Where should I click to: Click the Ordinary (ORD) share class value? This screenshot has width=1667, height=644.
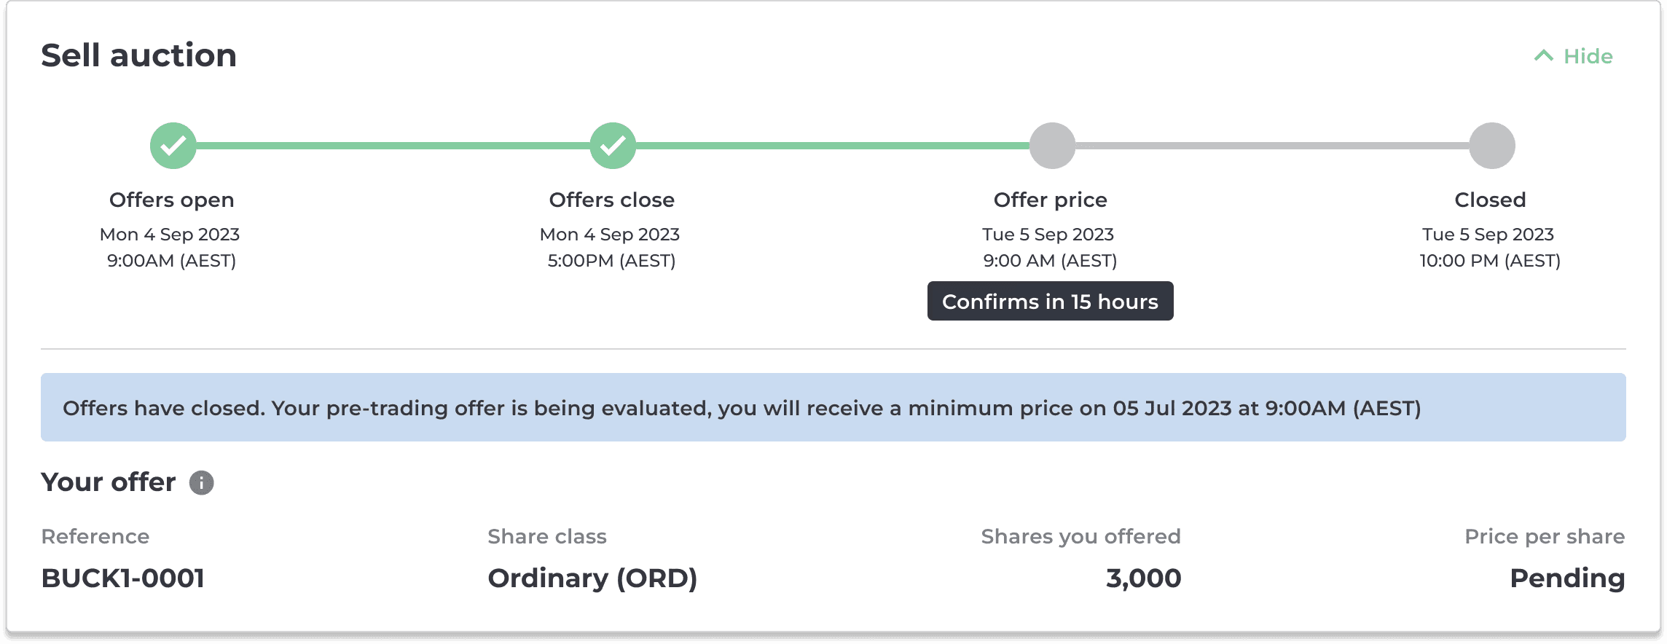592,578
